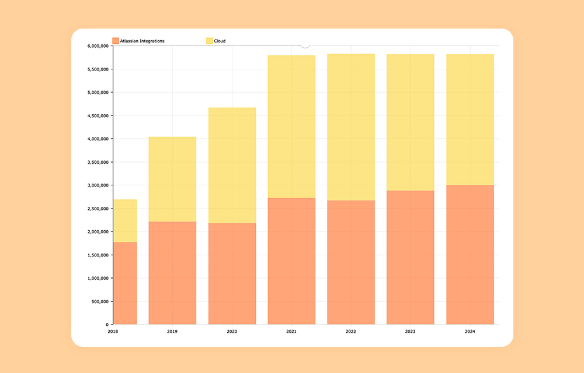Screen dimensions: 584x373
Task: Click the 2021 x-axis label
Action: (x=291, y=330)
